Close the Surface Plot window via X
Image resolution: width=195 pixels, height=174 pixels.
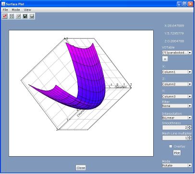pos(191,4)
